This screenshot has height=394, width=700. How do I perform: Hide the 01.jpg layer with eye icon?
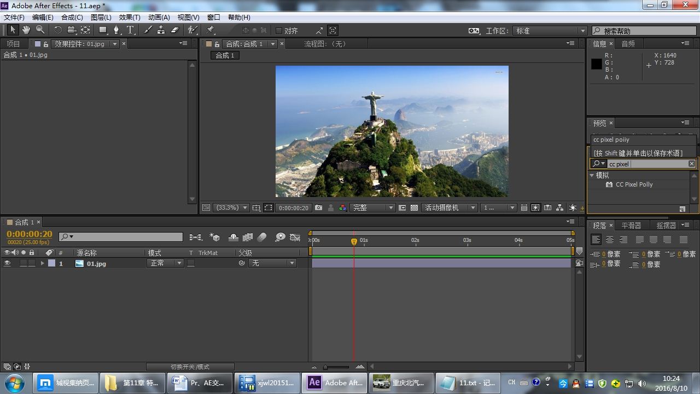[7, 263]
